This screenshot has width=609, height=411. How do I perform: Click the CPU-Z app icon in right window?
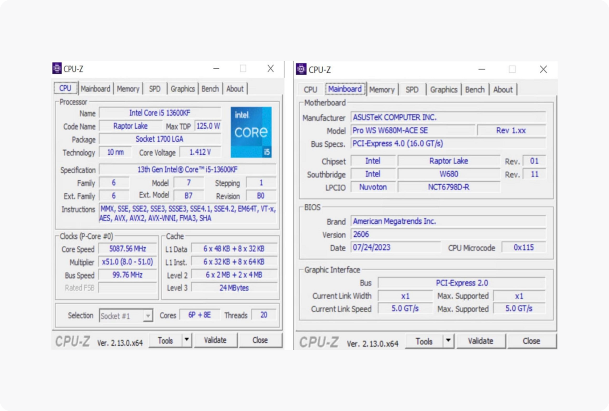[301, 69]
